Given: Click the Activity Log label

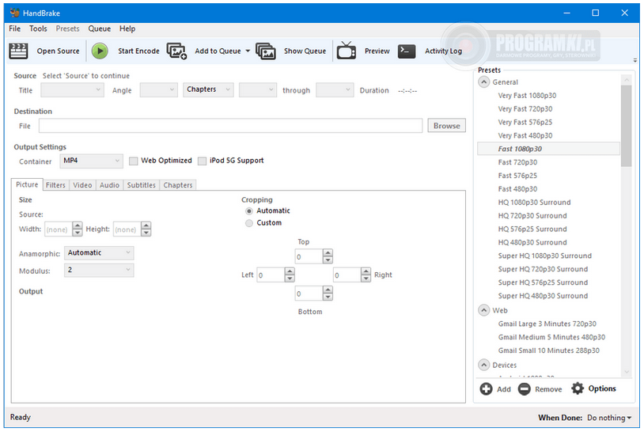Looking at the screenshot, I should [x=443, y=51].
